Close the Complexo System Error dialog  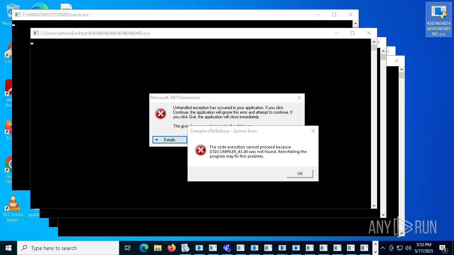click(313, 131)
